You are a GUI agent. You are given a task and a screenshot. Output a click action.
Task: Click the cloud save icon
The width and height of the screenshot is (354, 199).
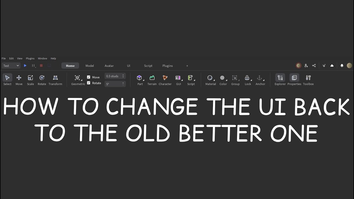pos(332,66)
